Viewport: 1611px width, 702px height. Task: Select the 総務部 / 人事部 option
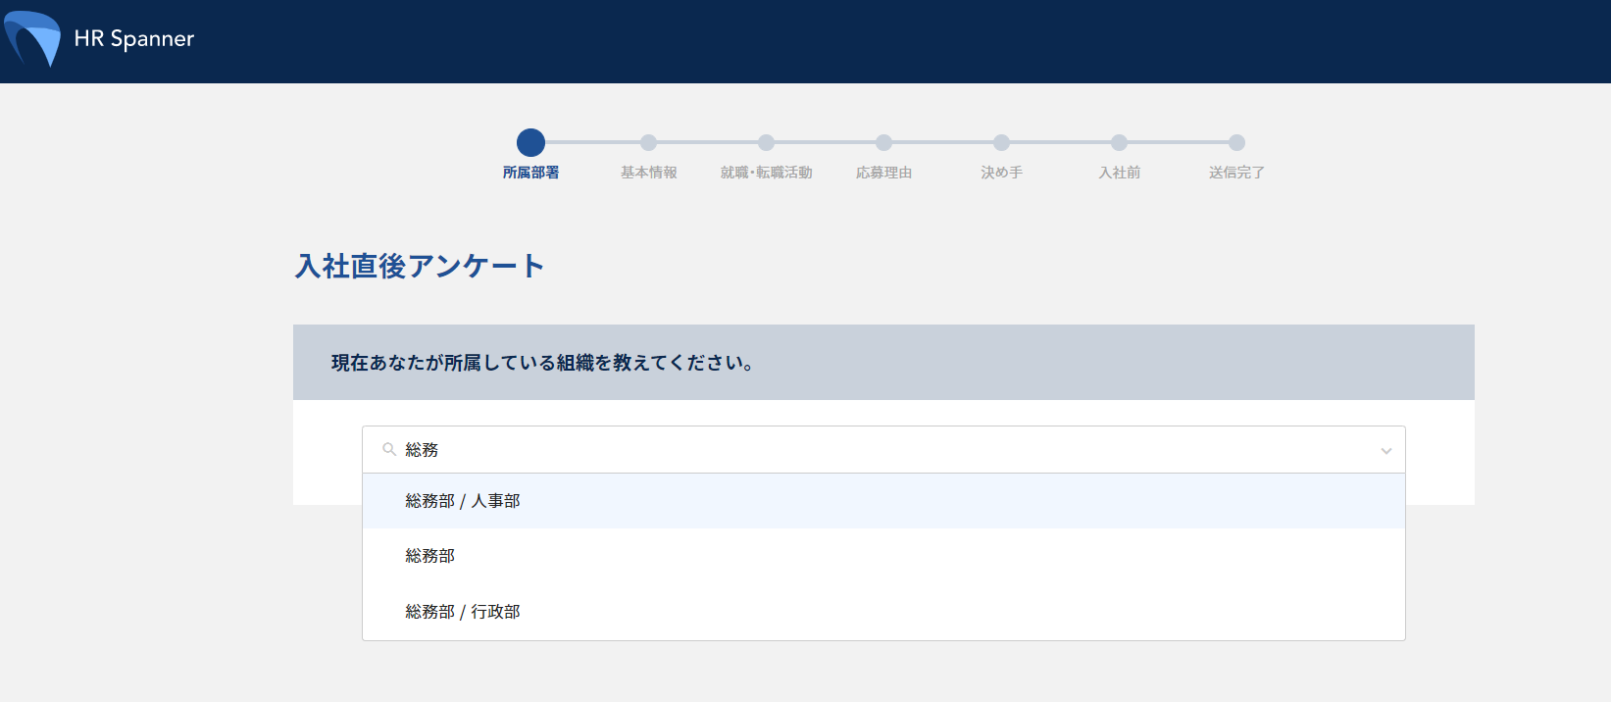pos(463,501)
